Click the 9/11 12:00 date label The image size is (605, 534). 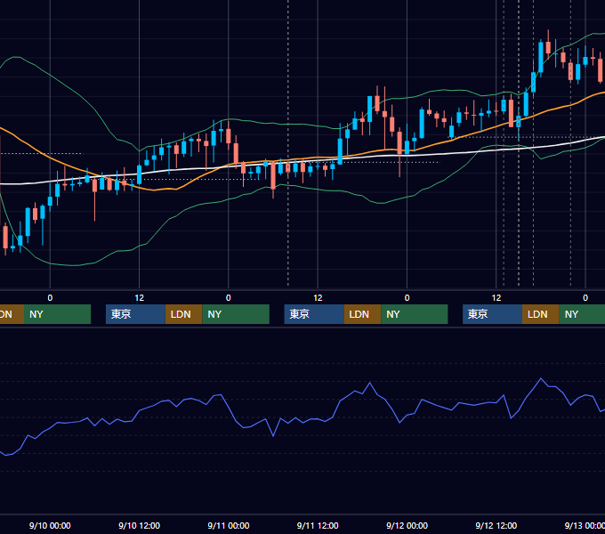pos(318,525)
